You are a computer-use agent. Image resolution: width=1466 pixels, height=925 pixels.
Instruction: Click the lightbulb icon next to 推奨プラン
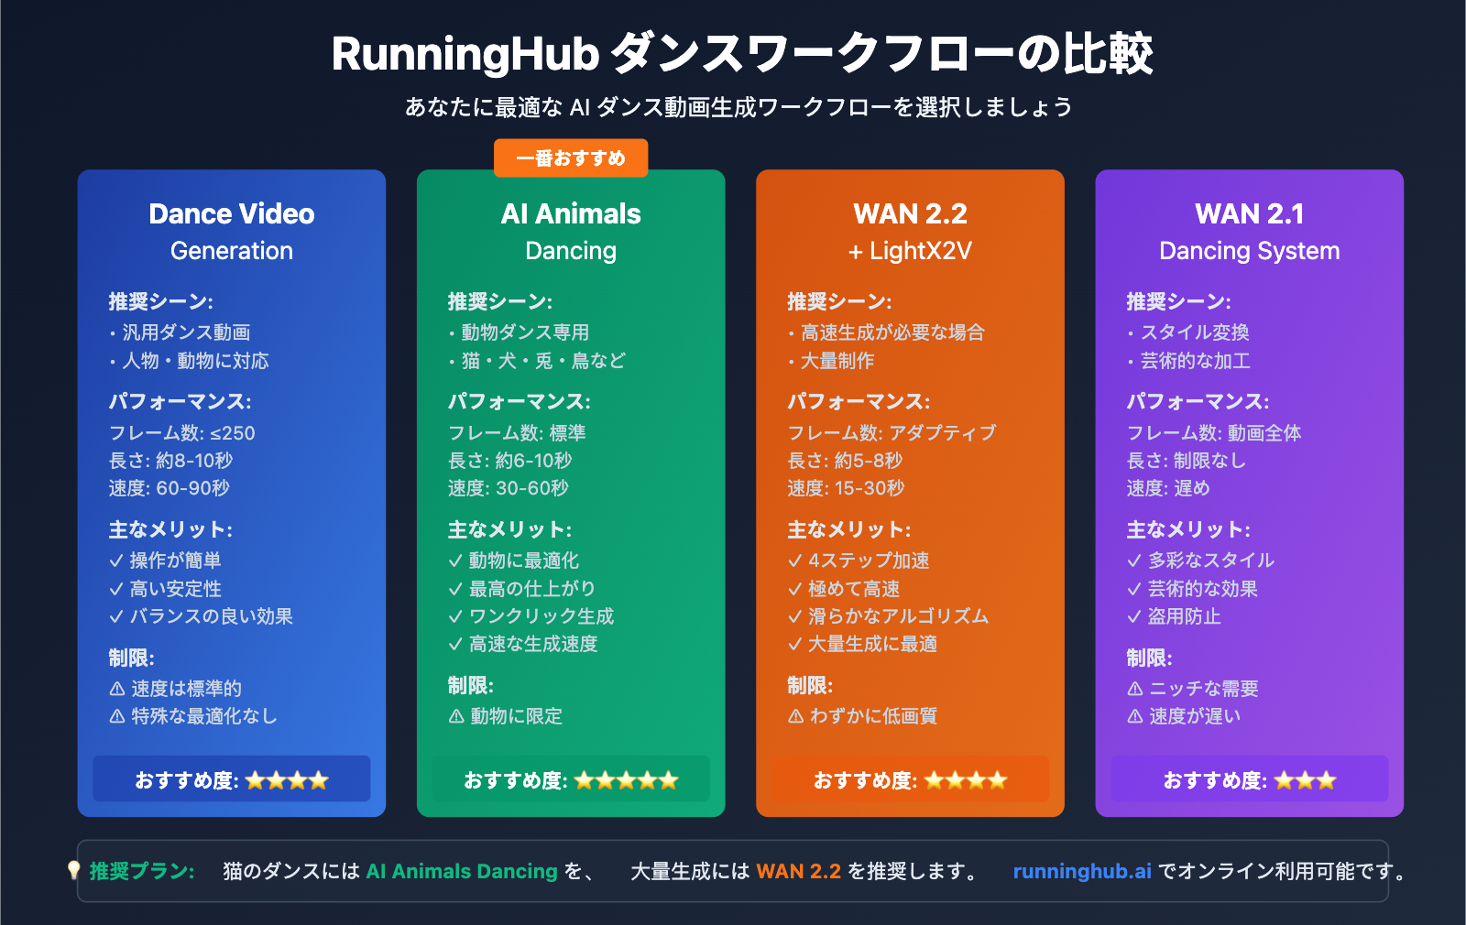(74, 871)
